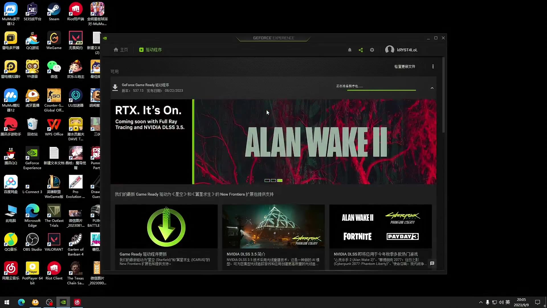The height and width of the screenshot is (308, 547).
Task: Open GeForce Experience settings gear
Action: [372, 50]
